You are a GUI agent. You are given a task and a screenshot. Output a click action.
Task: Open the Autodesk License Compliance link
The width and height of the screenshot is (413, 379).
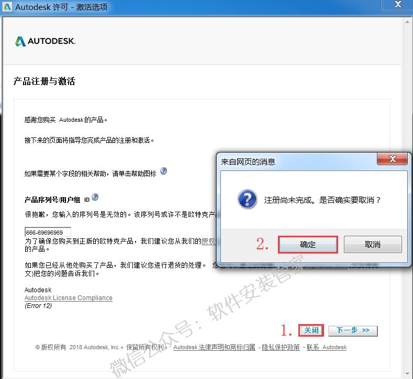pyautogui.click(x=69, y=298)
